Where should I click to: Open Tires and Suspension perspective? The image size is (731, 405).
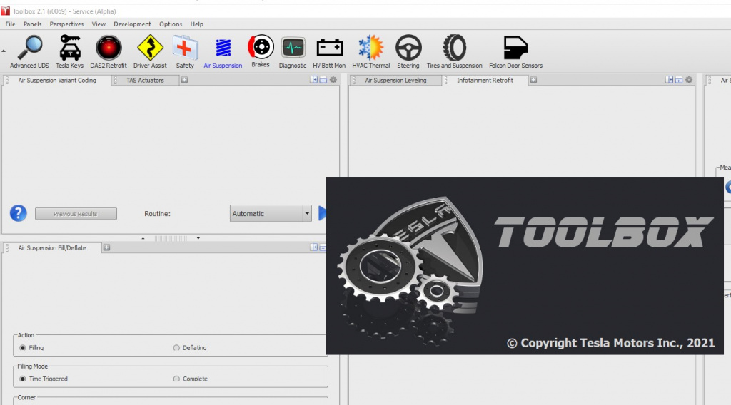pos(455,52)
